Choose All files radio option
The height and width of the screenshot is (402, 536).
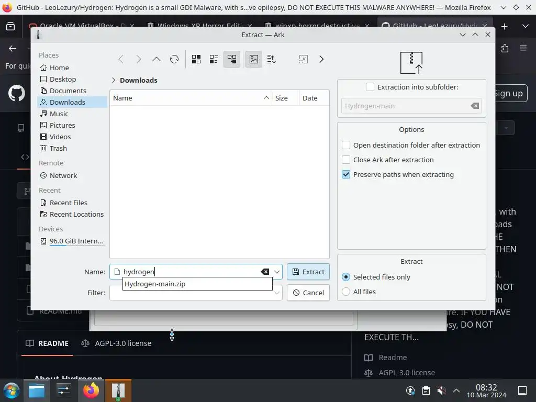[346, 292]
